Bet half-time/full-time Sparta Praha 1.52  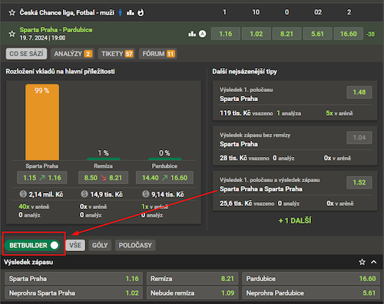click(x=359, y=182)
